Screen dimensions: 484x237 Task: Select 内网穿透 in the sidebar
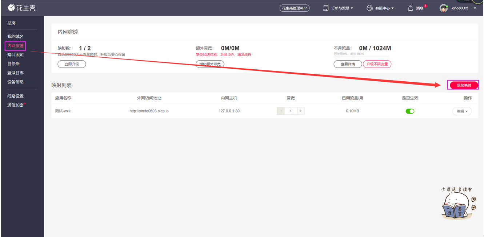(15, 46)
